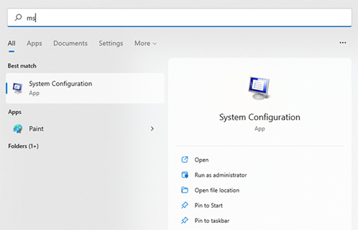Click the Best match heading
Viewport: 358px width, 230px height.
click(x=22, y=66)
